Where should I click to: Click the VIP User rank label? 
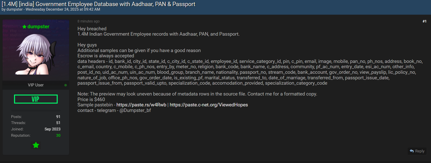36,85
